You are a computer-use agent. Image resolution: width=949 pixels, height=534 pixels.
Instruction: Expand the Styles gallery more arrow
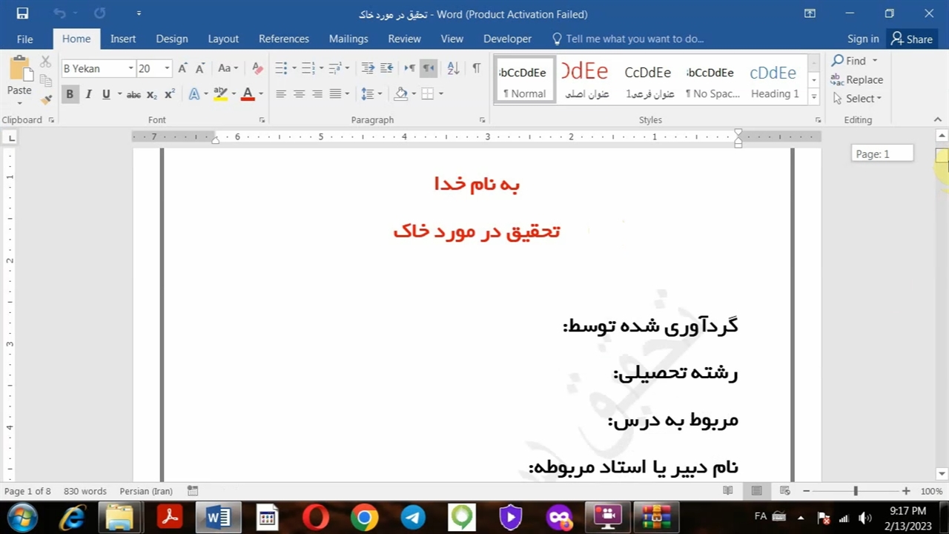[x=814, y=96]
